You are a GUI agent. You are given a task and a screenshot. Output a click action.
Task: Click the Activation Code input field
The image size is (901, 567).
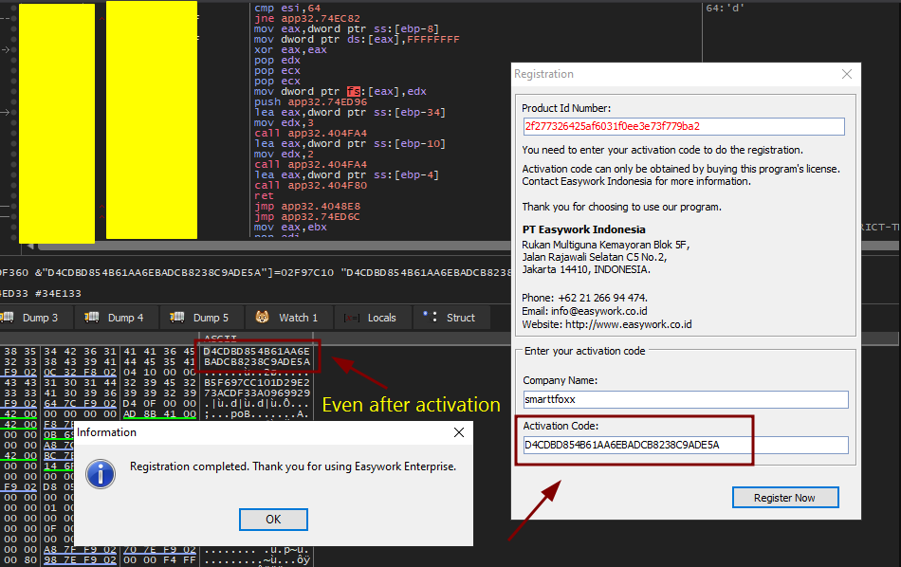pyautogui.click(x=686, y=445)
